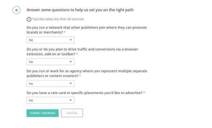This screenshot has height=128, width=212.
Task: Click the 'Answer some questions' heading
Action: point(80,10)
